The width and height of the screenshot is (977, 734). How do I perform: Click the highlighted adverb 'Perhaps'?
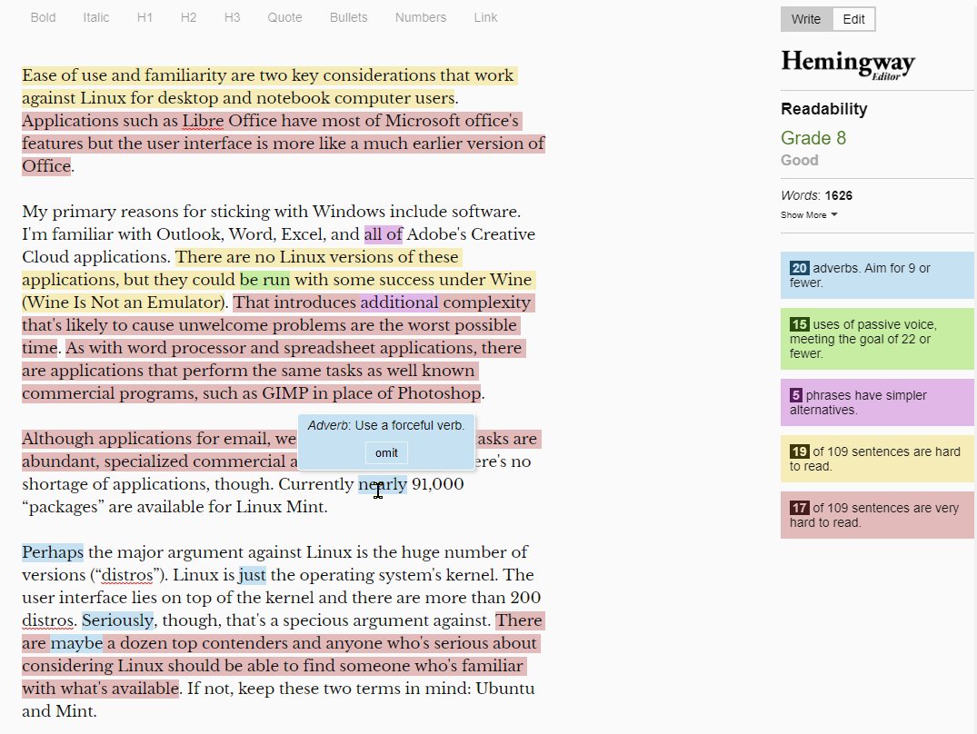point(53,552)
